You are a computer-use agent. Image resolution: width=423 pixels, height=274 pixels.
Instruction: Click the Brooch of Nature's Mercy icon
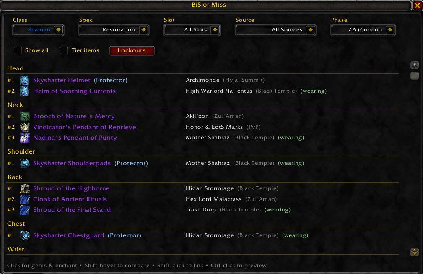click(25, 116)
